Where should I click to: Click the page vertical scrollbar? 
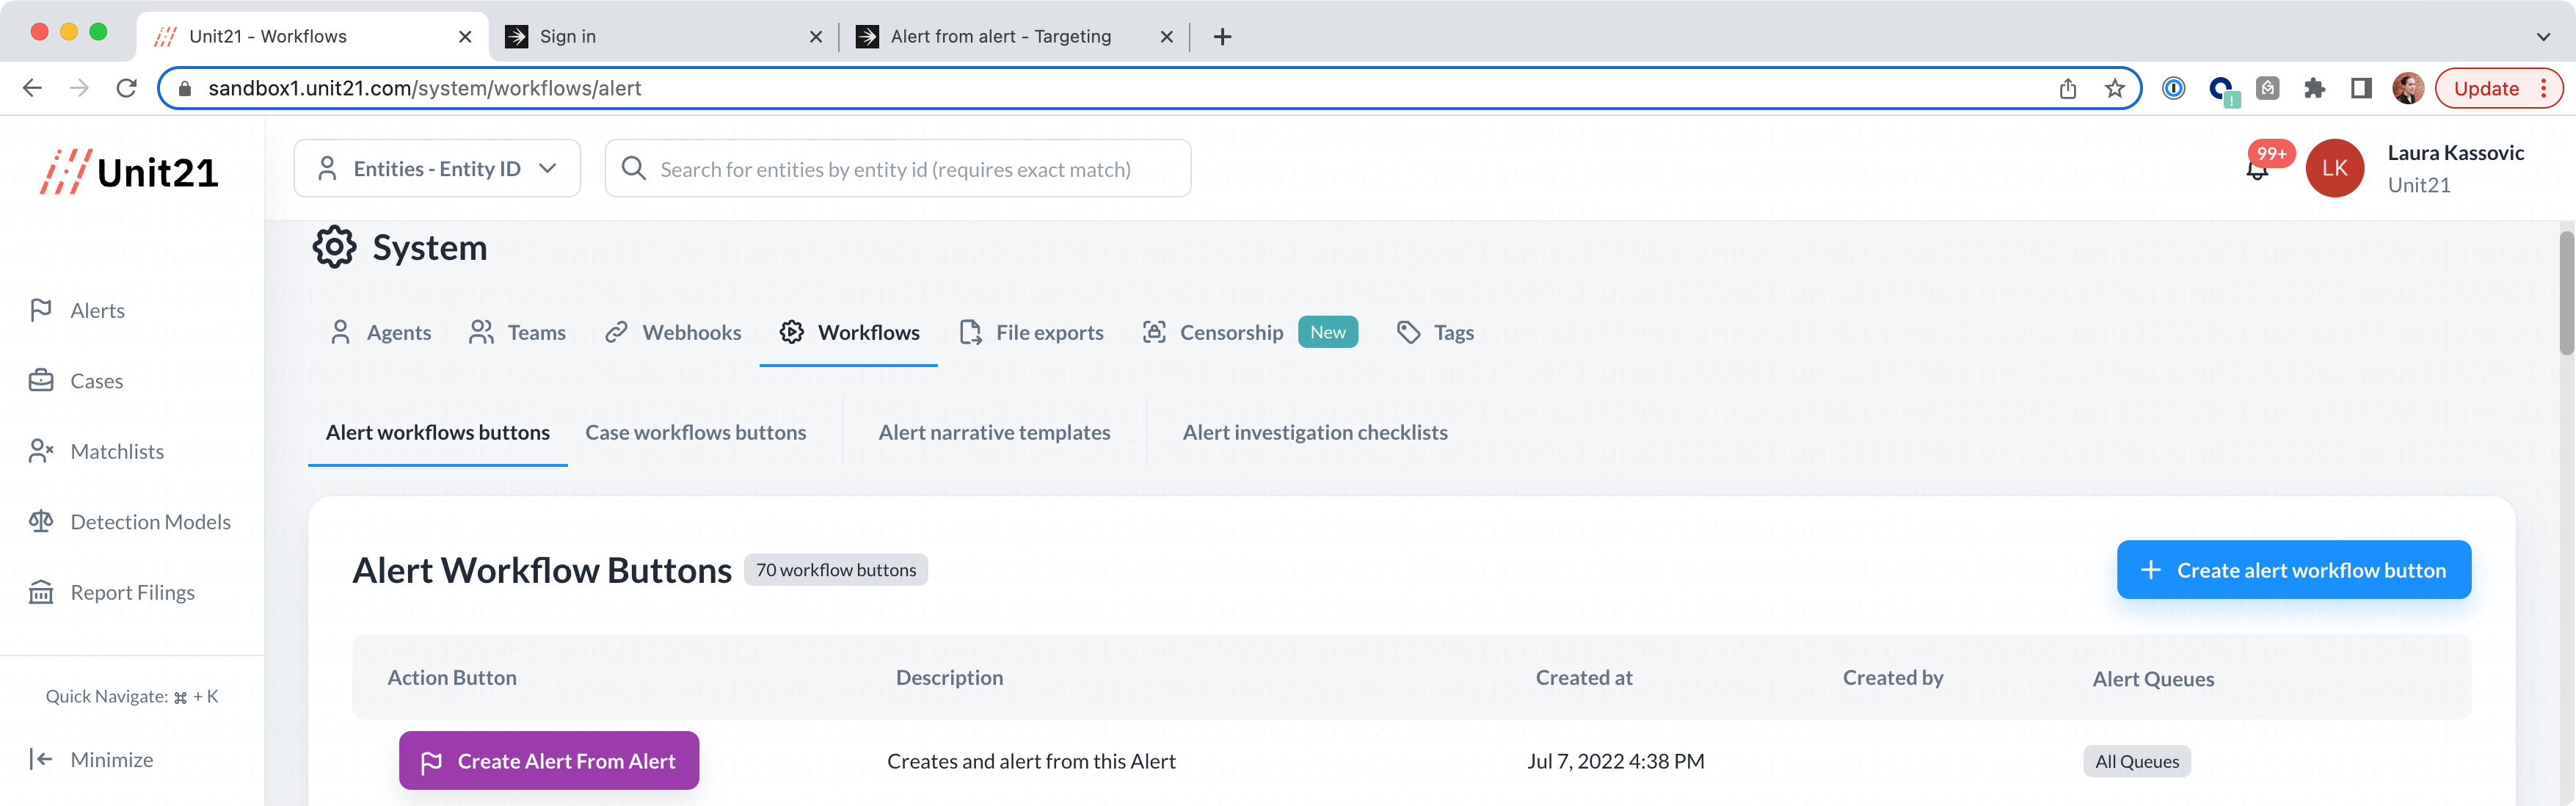[2566, 293]
